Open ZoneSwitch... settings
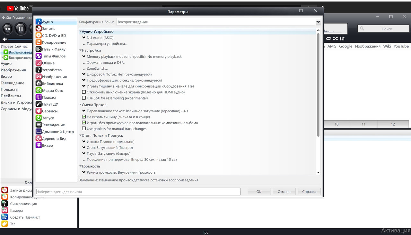Viewport: 411px width, 235px height. coord(97,68)
